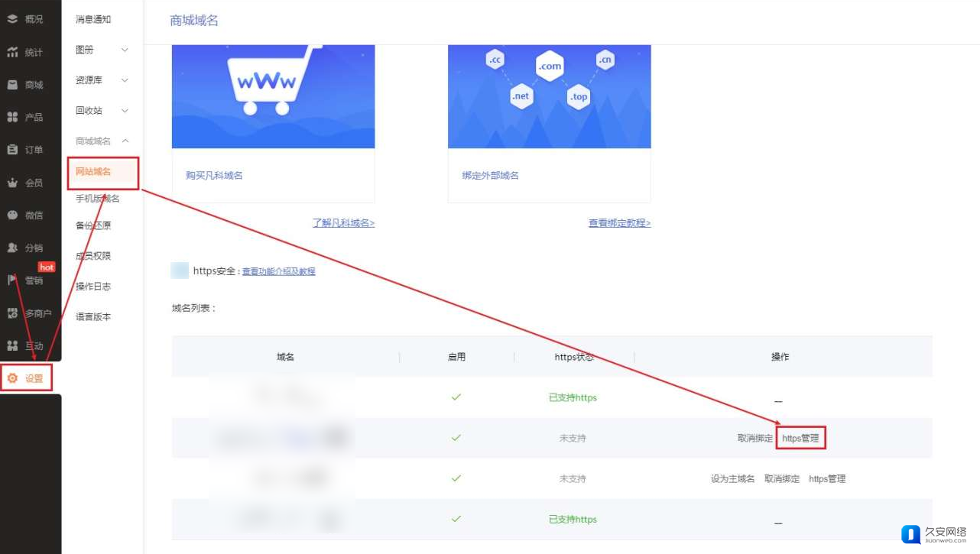This screenshot has height=554, width=980.
Task: Click the 了解凡科域名 link
Action: (343, 223)
